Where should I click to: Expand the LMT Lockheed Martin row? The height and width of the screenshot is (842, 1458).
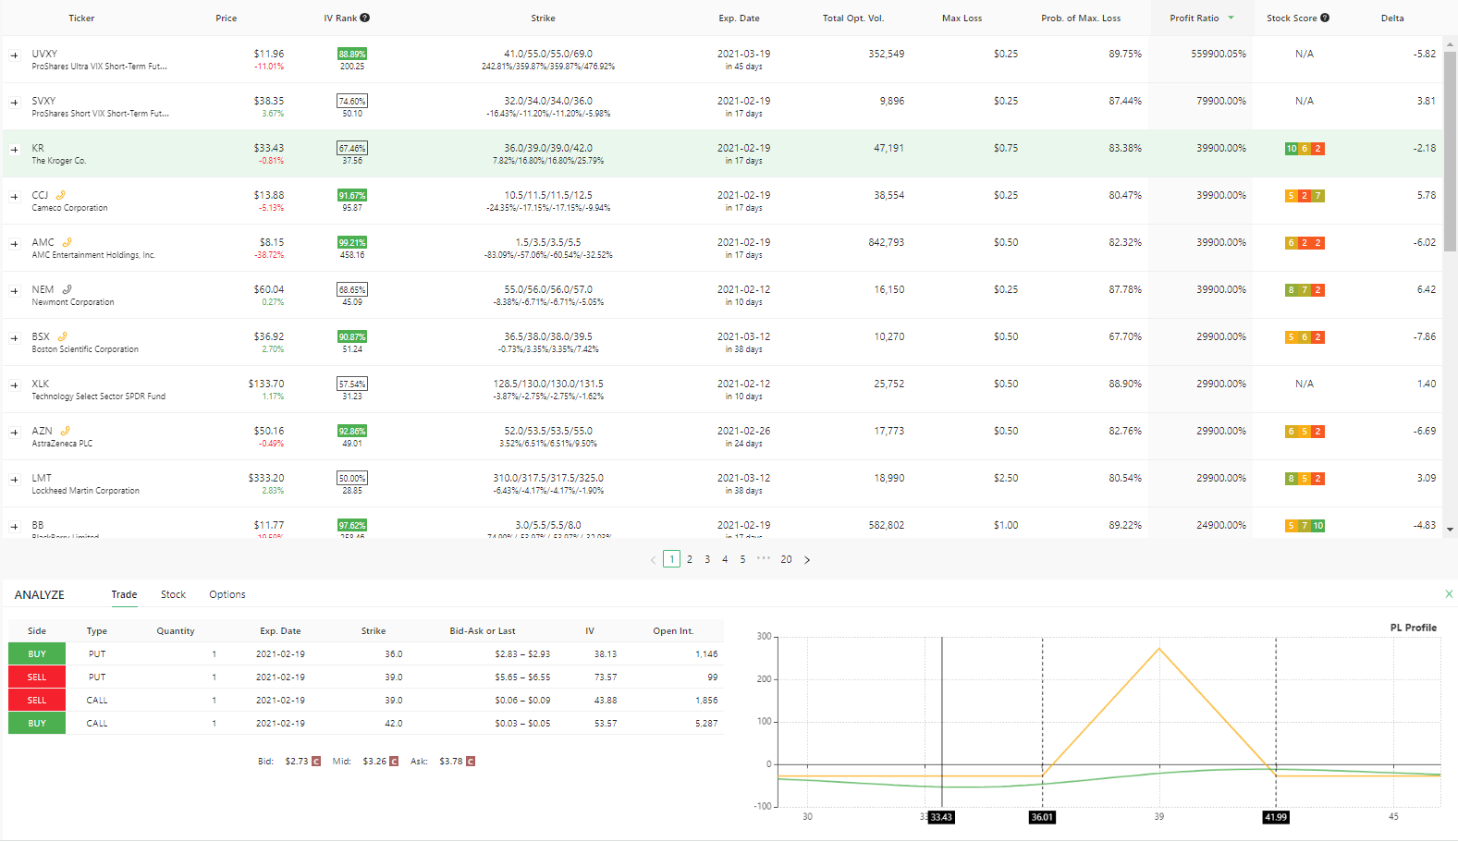14,480
